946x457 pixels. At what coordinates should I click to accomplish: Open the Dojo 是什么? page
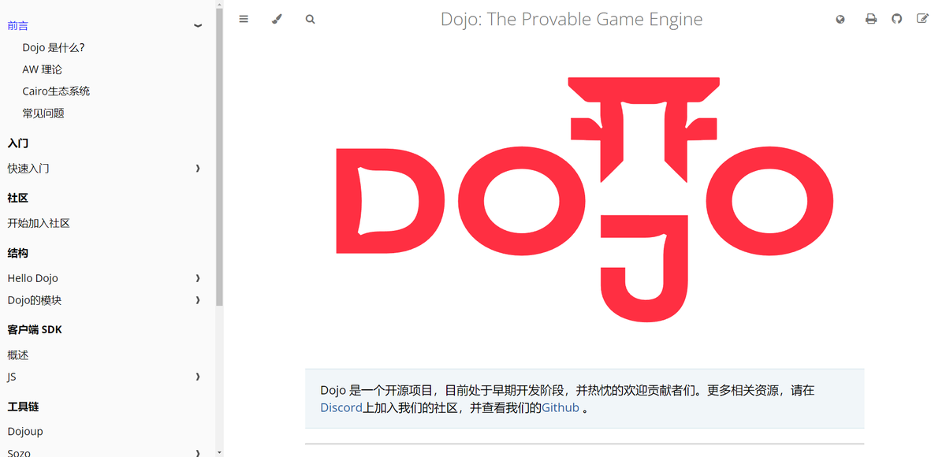tap(54, 47)
